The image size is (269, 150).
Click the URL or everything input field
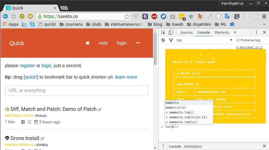click(x=76, y=91)
